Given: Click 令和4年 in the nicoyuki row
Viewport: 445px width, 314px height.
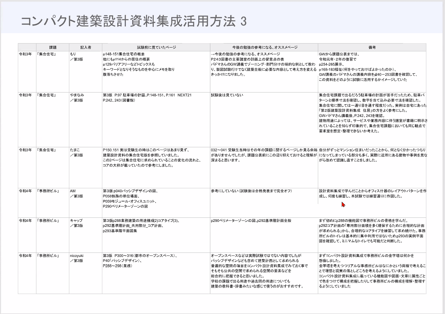Looking at the screenshot, I should [x=25, y=256].
